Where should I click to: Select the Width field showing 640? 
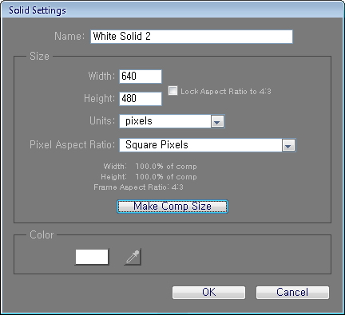(141, 77)
